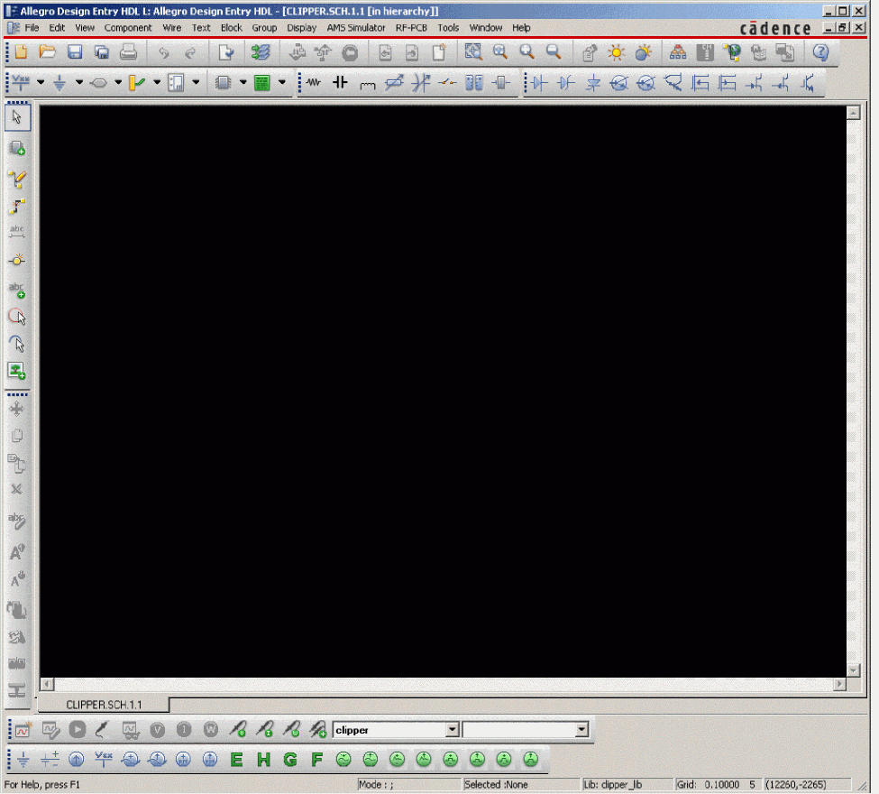Screen dimensions: 879x794
Task: Click the Save All icon
Action: [x=102, y=52]
